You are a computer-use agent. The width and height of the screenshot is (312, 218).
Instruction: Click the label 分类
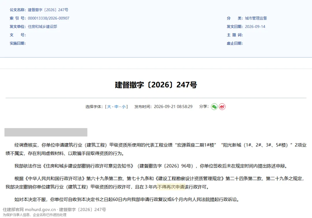[x=235, y=18]
